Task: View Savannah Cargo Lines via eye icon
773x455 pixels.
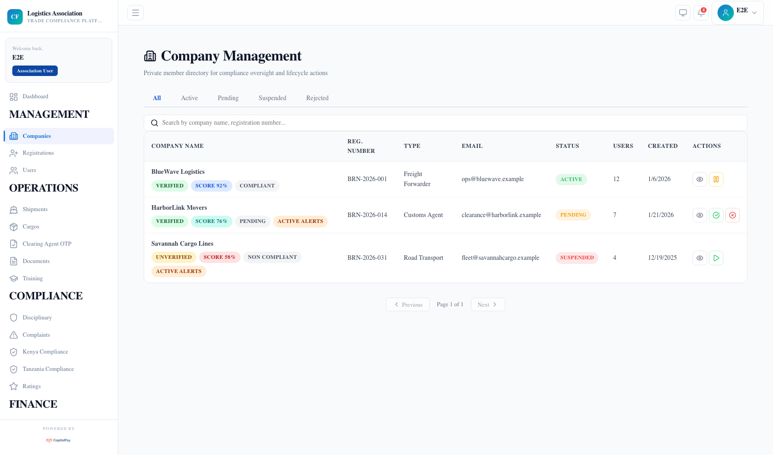Action: click(x=700, y=258)
